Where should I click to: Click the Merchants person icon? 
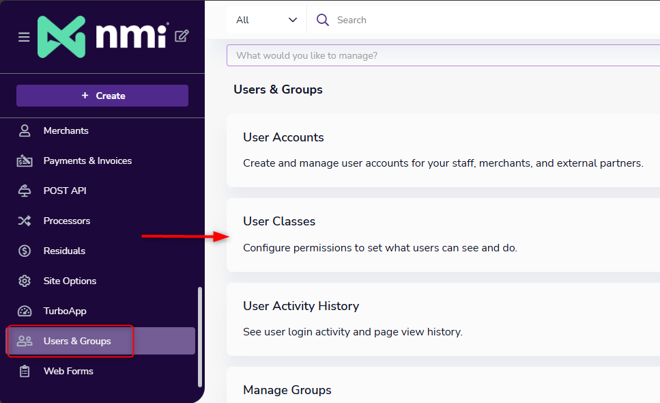(25, 130)
